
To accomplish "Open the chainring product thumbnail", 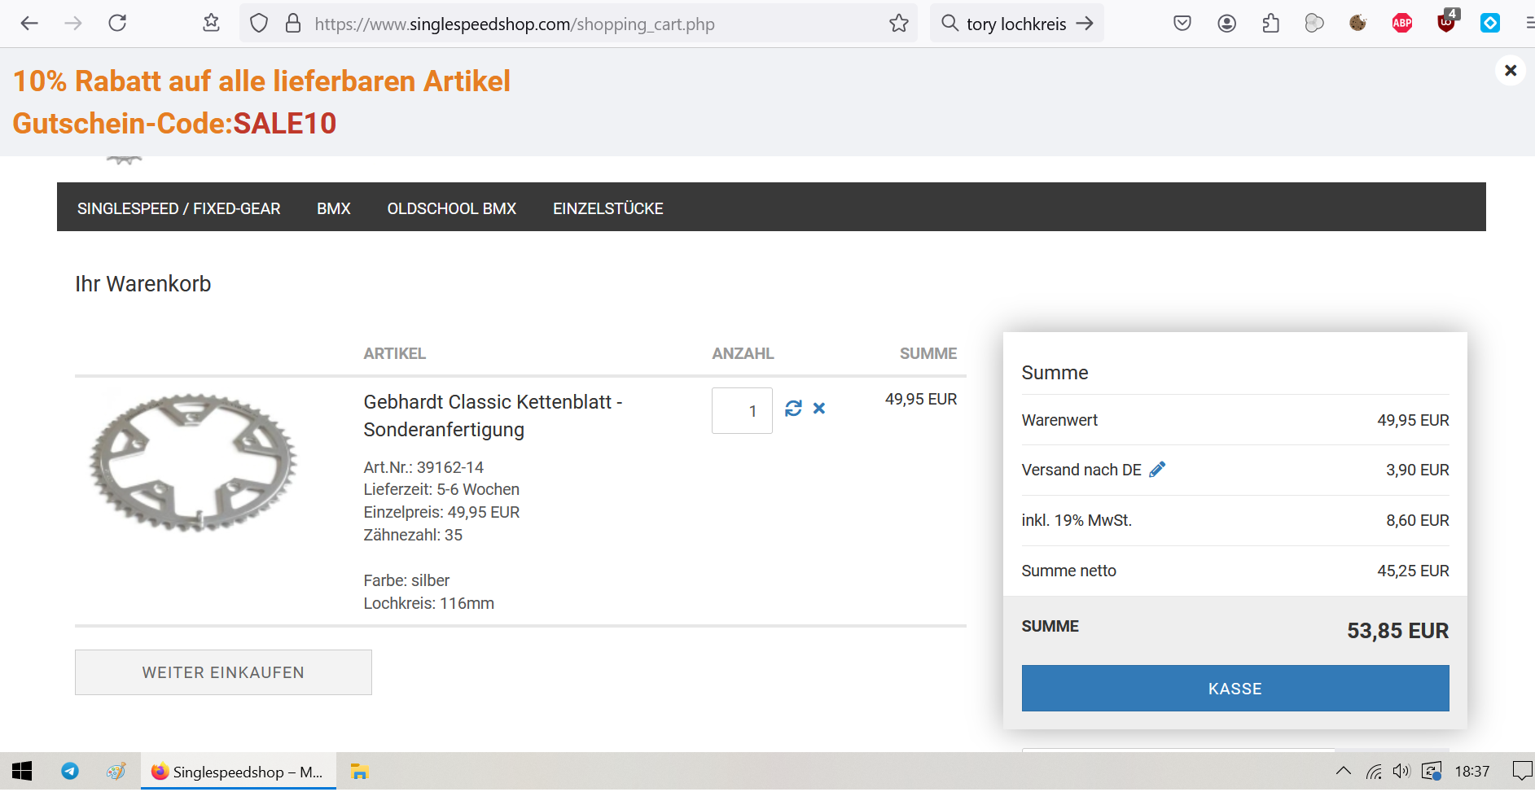I will 193,462.
